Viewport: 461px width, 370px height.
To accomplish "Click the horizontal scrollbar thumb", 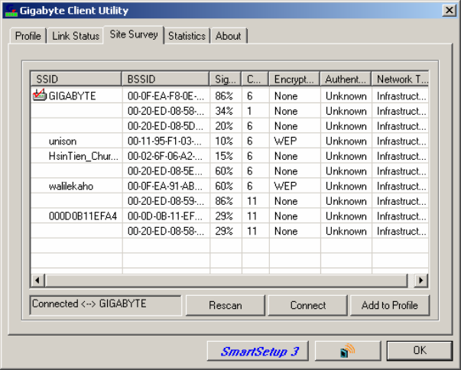I will pyautogui.click(x=226, y=281).
